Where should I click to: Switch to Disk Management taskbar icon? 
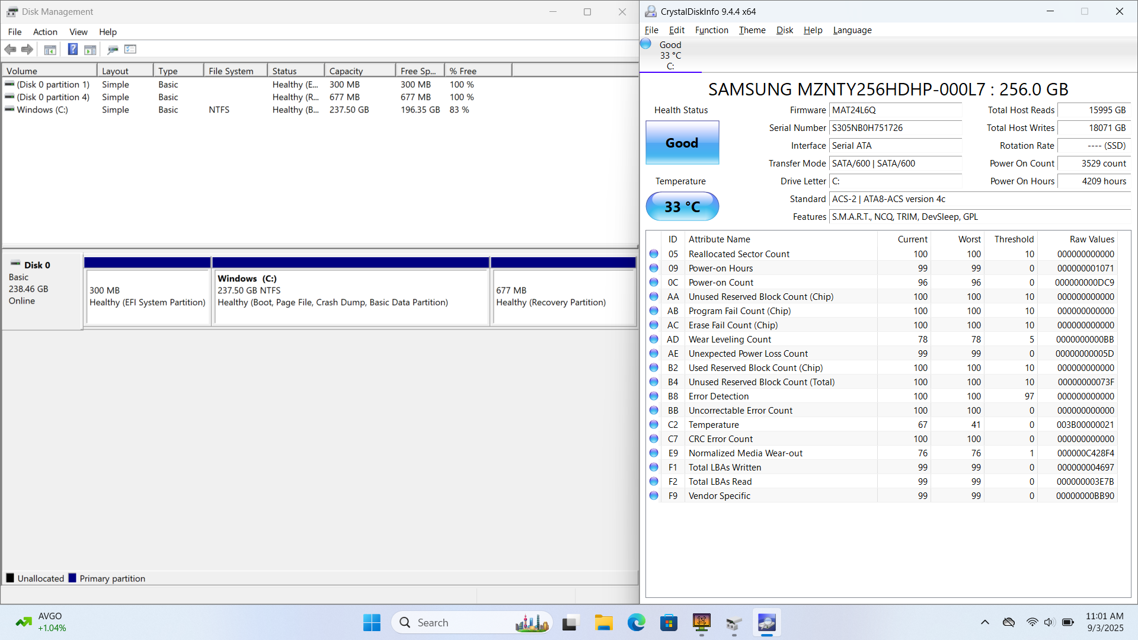coord(734,623)
